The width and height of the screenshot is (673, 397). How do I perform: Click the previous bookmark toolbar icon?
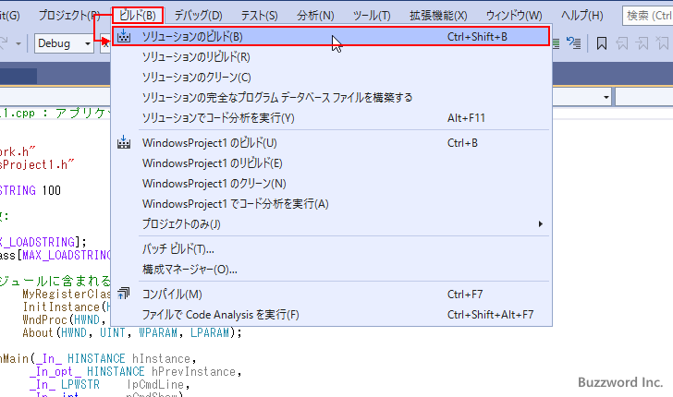pos(621,43)
